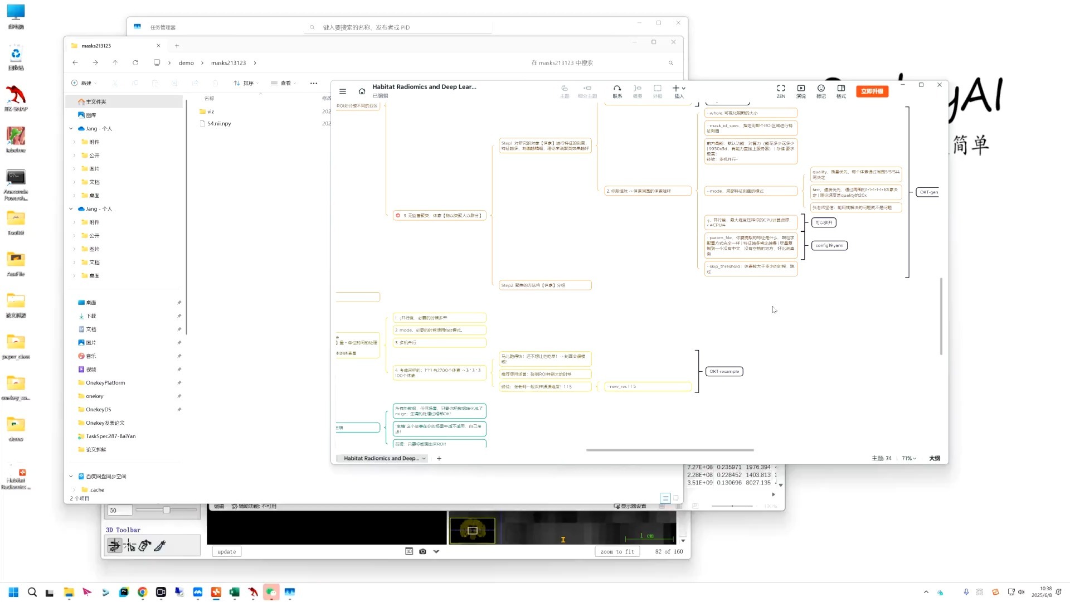Open the 格式 format panel
This screenshot has height=602, width=1070.
pyautogui.click(x=841, y=91)
